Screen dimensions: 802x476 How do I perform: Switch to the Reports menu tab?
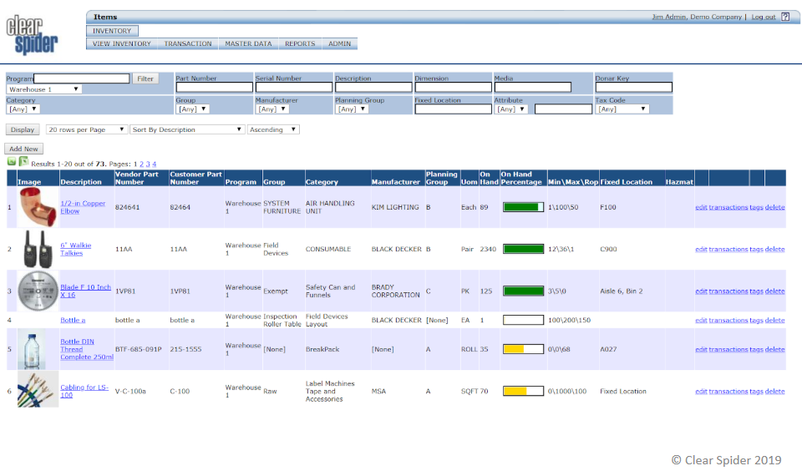(300, 43)
